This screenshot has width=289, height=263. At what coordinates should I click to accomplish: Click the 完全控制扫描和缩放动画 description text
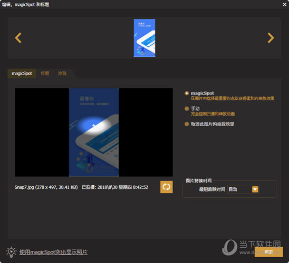pos(213,114)
